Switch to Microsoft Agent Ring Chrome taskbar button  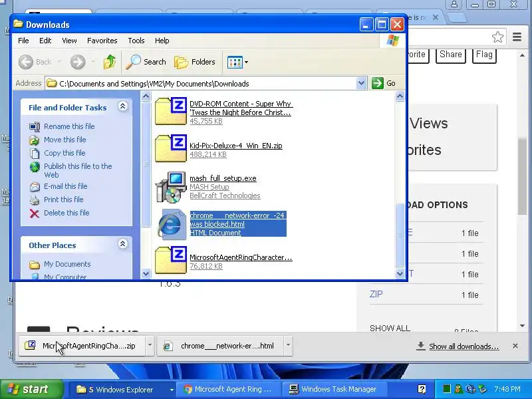point(228,389)
